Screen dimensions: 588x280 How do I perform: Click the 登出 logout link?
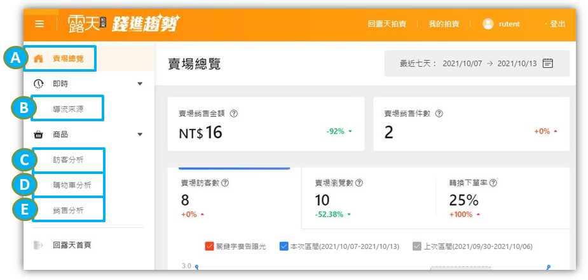coord(557,23)
